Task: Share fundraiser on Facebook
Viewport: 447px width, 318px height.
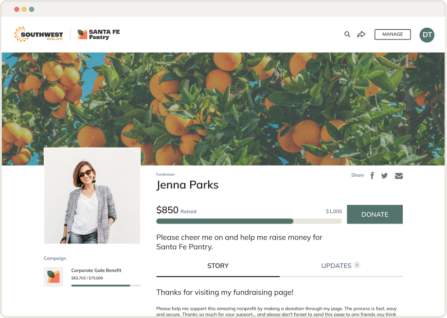Action: pos(372,175)
